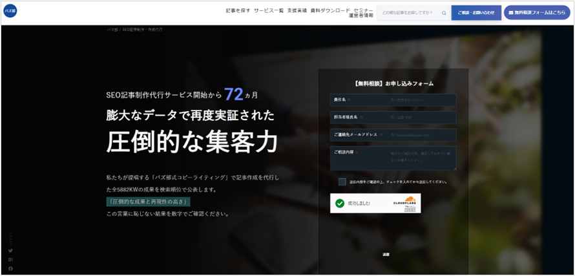This screenshot has width=575, height=276.
Task: Focus the ご連絡先メールアドレス input field
Action: (393, 135)
